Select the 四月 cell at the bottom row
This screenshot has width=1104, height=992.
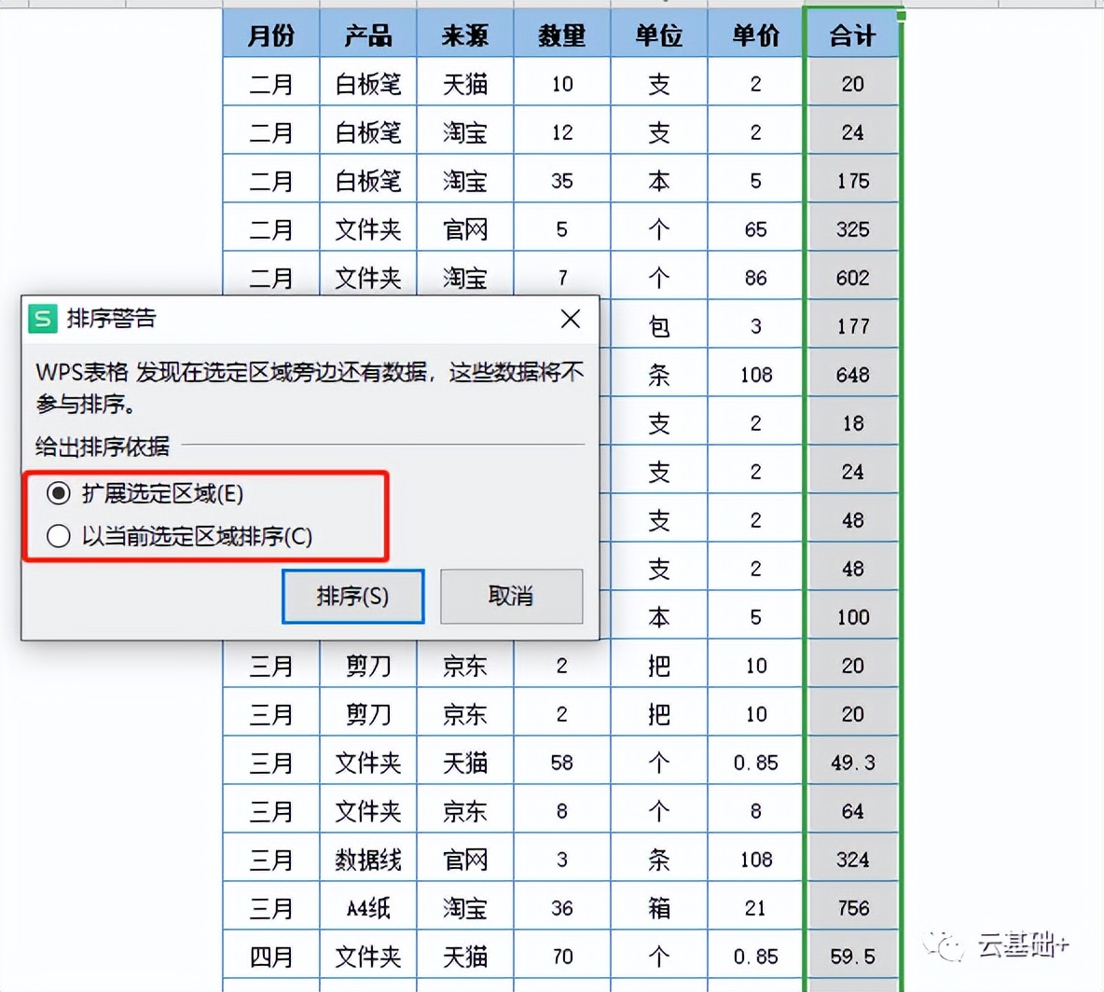click(270, 956)
